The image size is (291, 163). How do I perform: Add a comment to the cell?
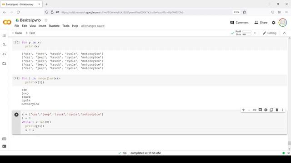pyautogui.click(x=260, y=110)
